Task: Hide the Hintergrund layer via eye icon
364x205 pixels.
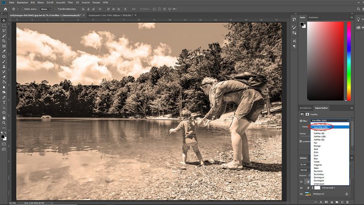Action: (301, 194)
